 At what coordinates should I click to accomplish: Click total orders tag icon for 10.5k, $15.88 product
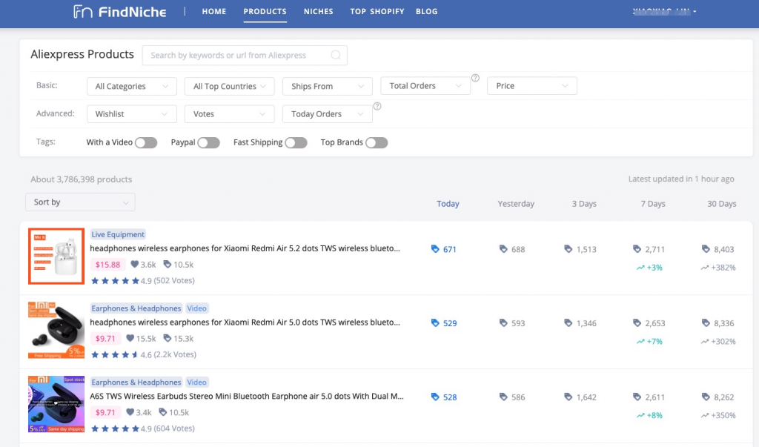coord(167,265)
